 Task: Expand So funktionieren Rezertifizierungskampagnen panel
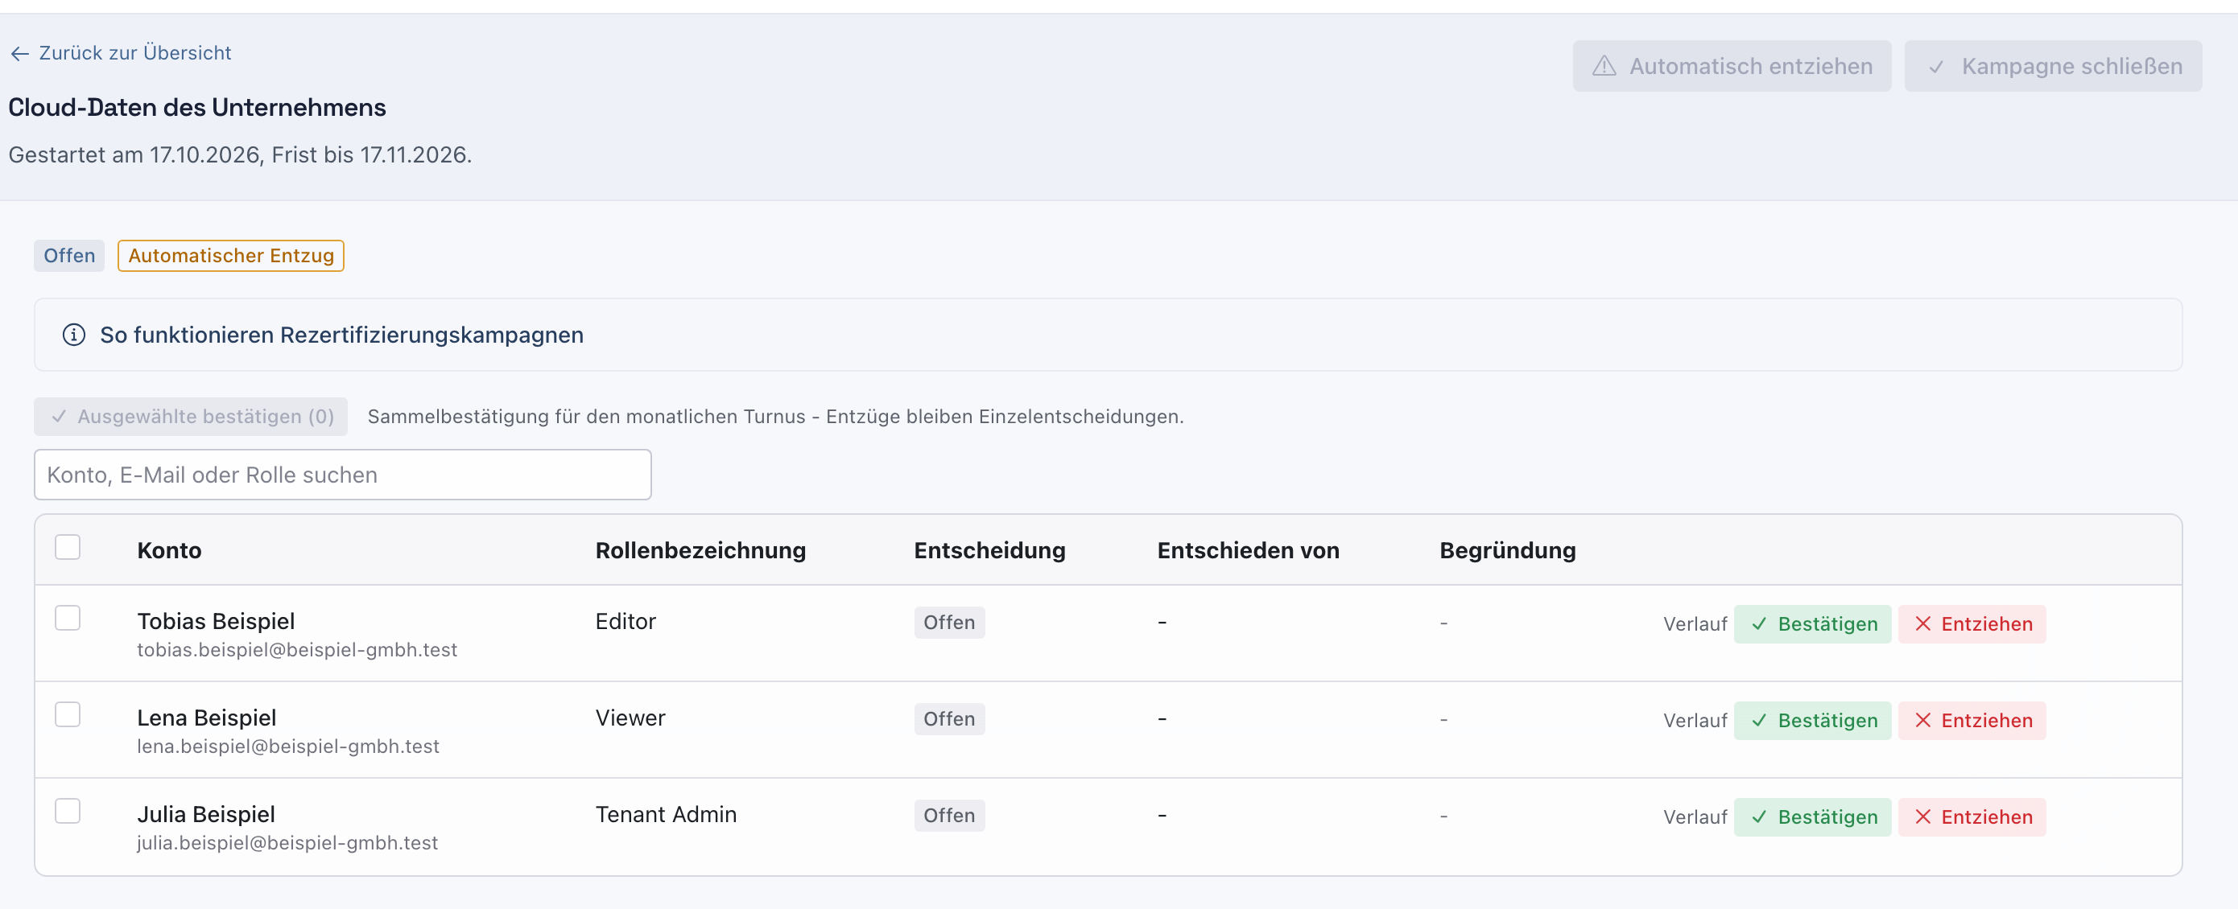coord(1108,335)
